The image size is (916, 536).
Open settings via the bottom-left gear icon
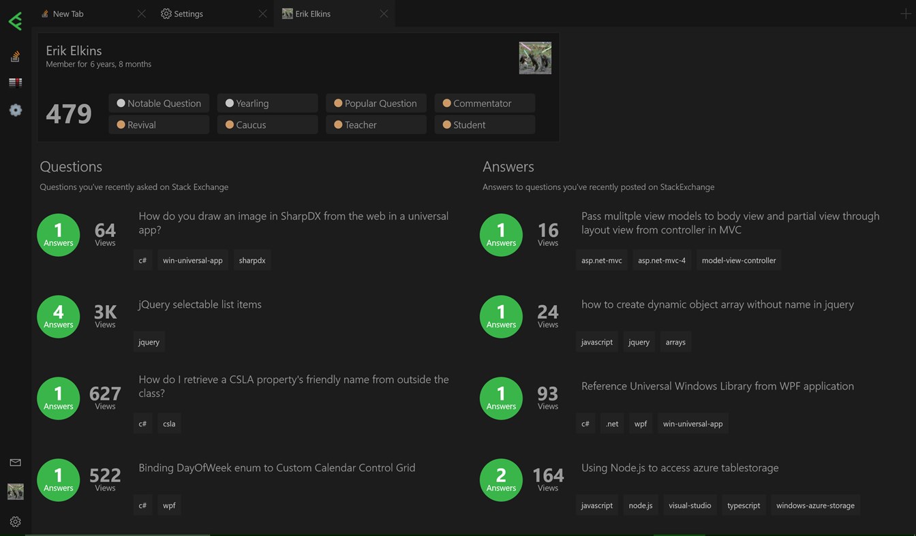(x=15, y=522)
